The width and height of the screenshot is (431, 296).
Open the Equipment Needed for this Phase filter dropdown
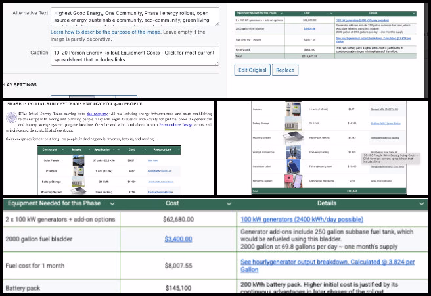coord(112,203)
